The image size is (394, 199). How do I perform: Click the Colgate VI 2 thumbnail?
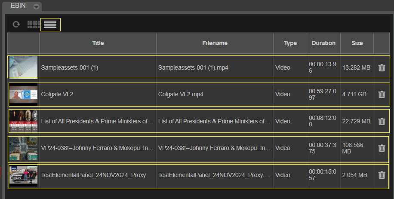(23, 94)
